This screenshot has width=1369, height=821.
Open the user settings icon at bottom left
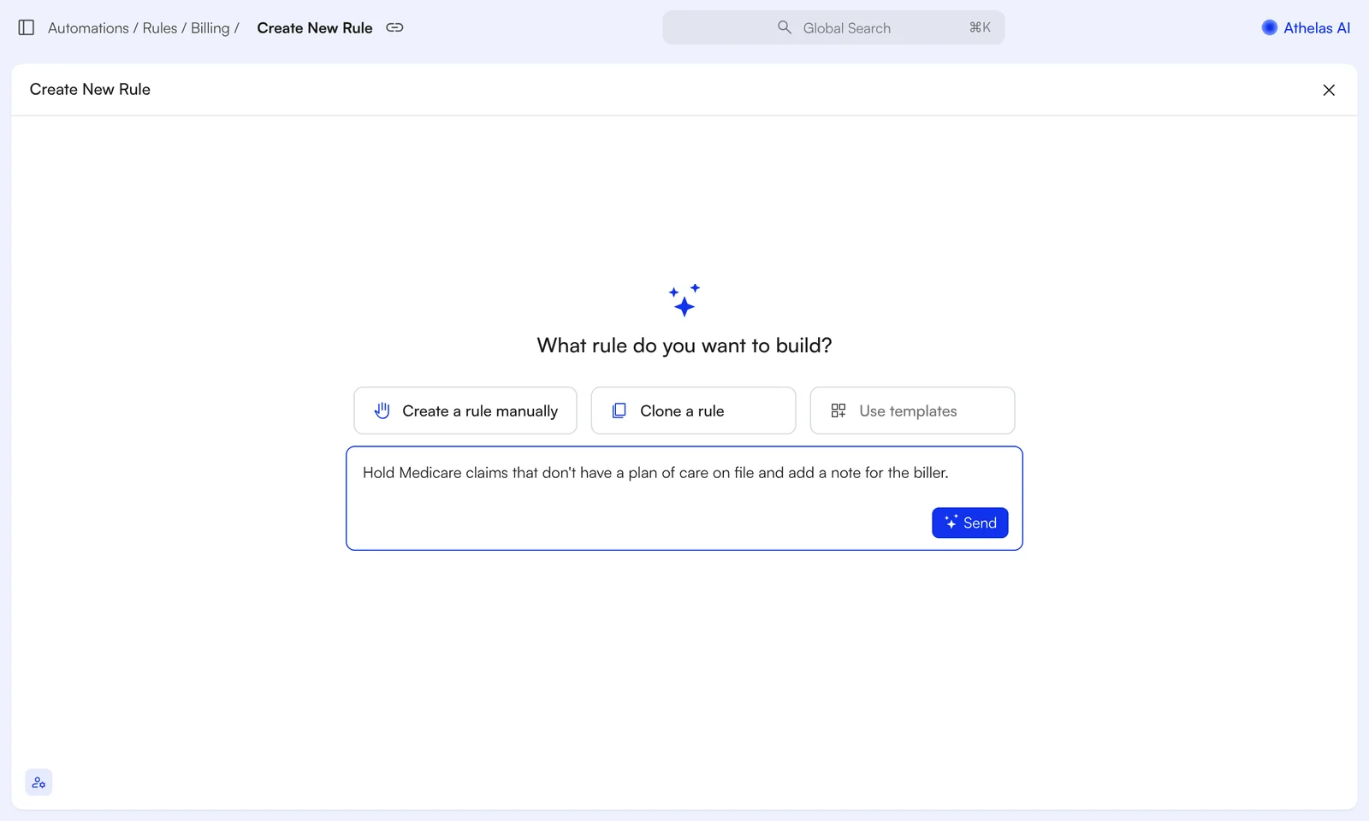click(x=39, y=783)
